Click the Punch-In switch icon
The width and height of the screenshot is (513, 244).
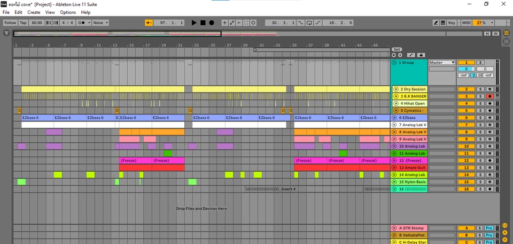(301, 22)
